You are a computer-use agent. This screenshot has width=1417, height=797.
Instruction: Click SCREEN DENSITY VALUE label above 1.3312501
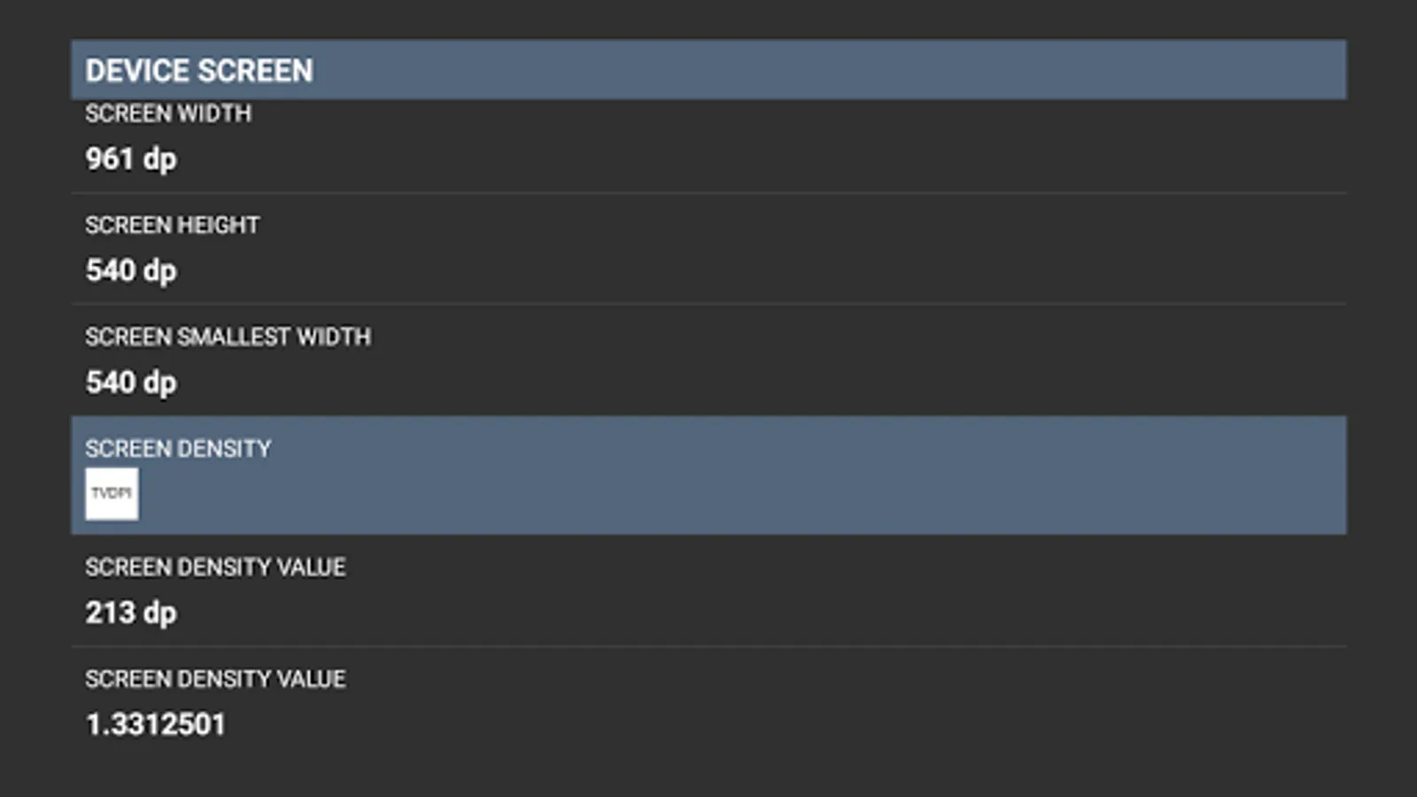216,678
